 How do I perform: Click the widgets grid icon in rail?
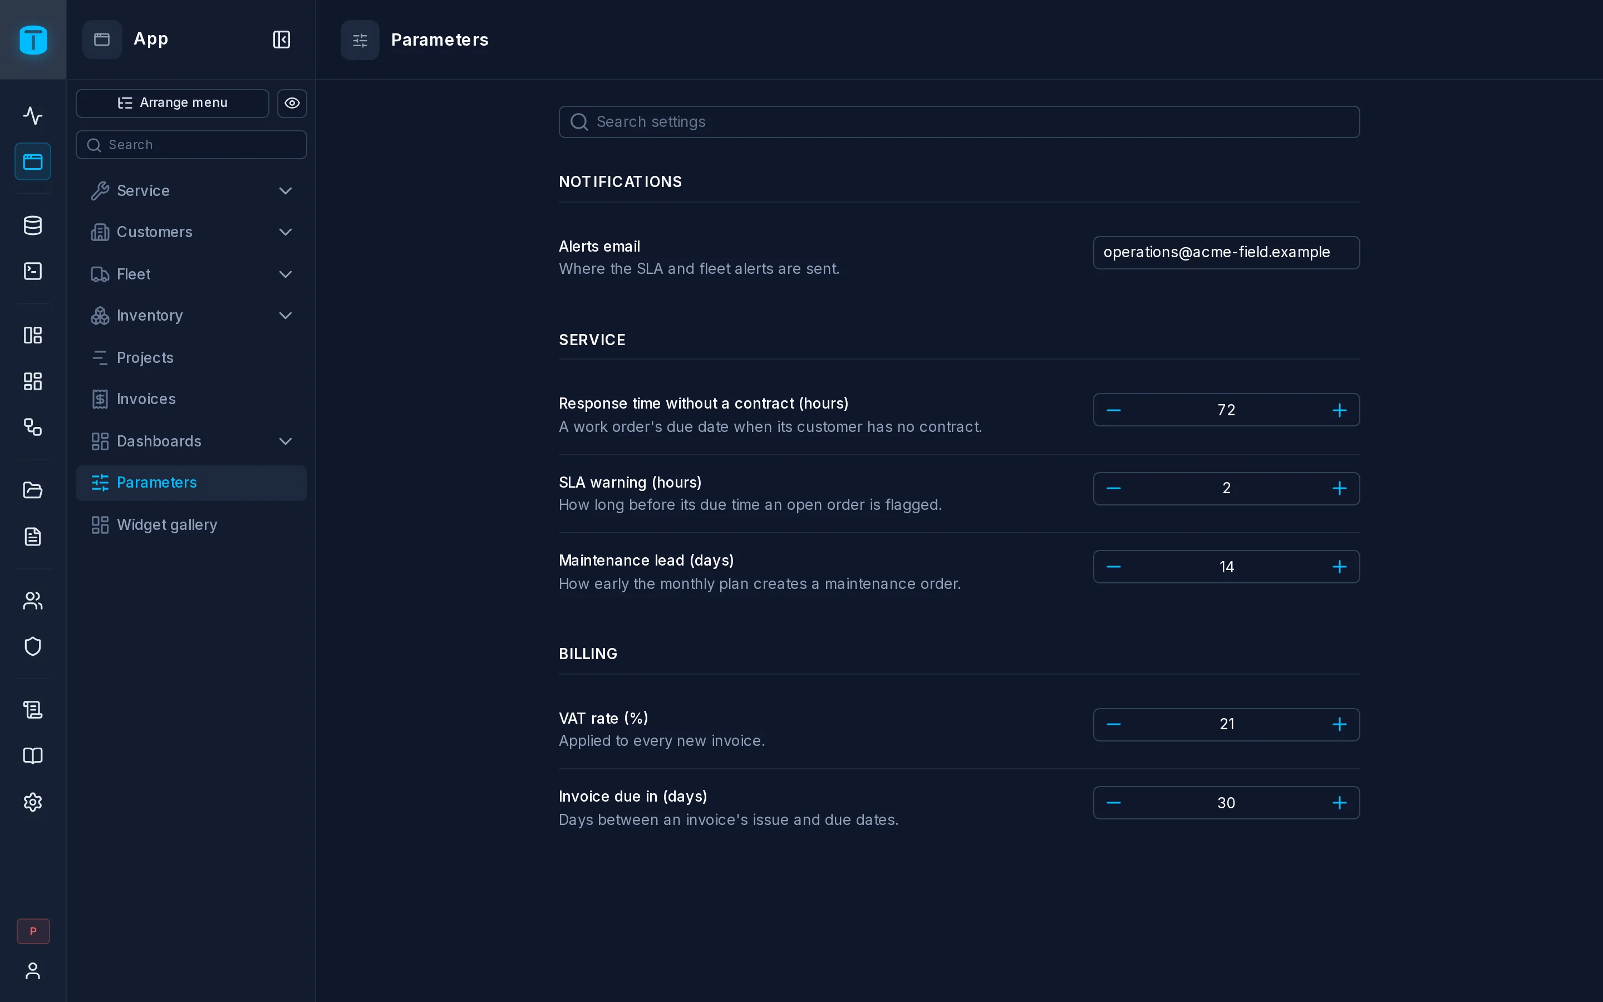[32, 381]
